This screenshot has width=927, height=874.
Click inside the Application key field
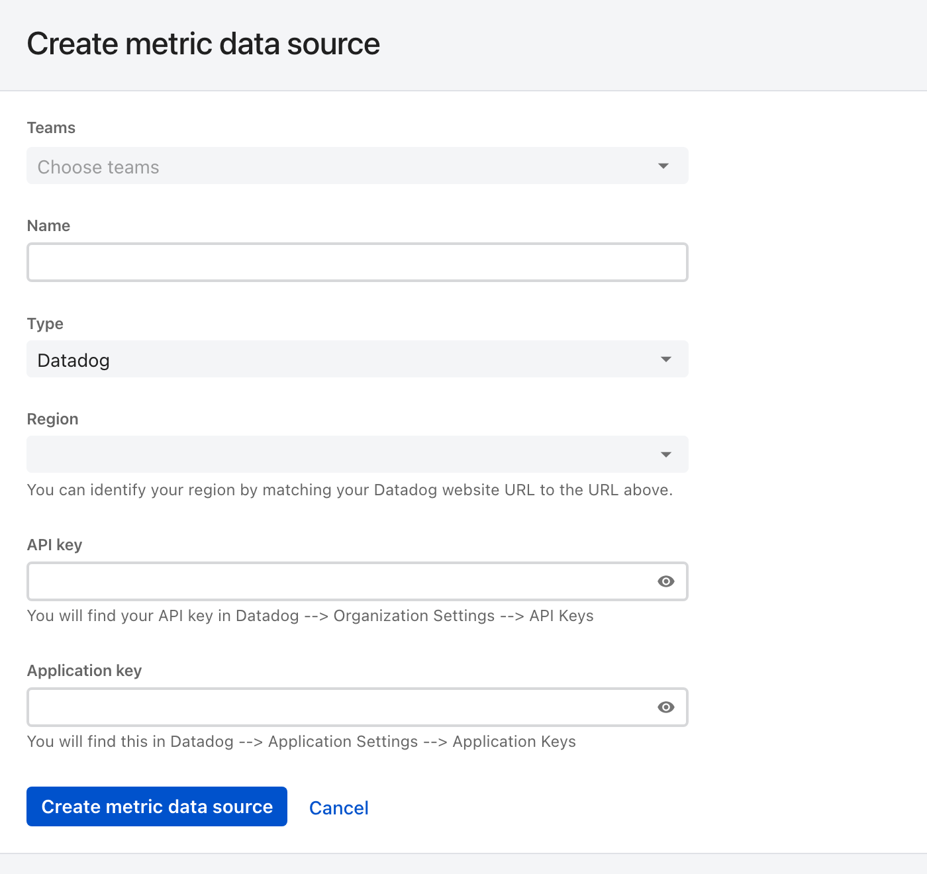click(x=358, y=707)
